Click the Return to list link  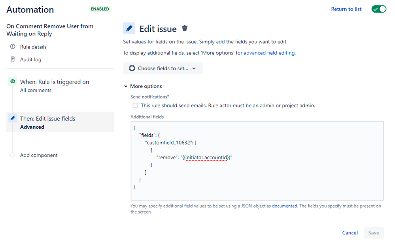click(x=346, y=9)
